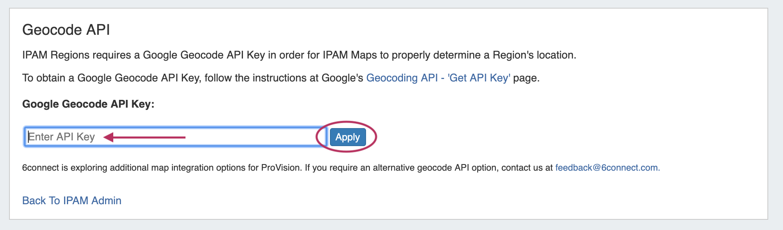Image resolution: width=783 pixels, height=230 pixels.
Task: Open the Geocoding API 'Get API Key' link
Action: [438, 78]
